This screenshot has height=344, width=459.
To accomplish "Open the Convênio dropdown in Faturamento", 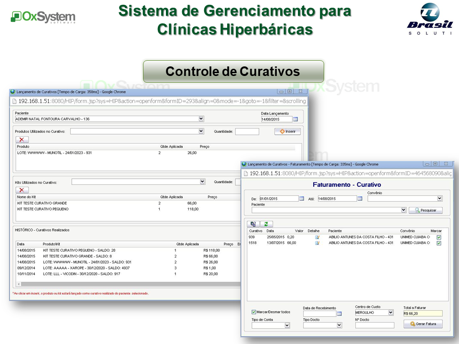I will (439, 198).
